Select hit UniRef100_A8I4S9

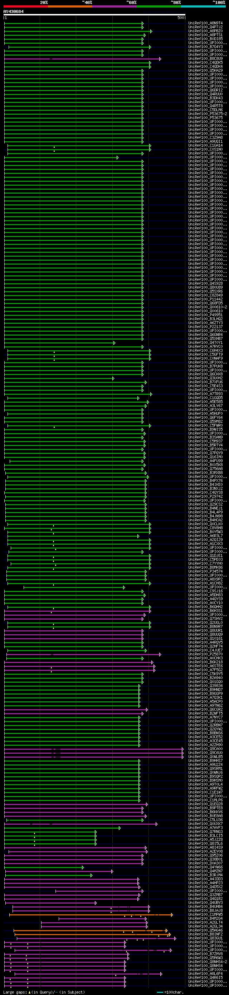click(205, 847)
